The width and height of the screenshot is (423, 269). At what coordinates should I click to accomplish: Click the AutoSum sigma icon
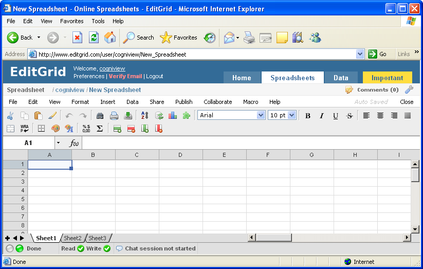[x=100, y=129]
